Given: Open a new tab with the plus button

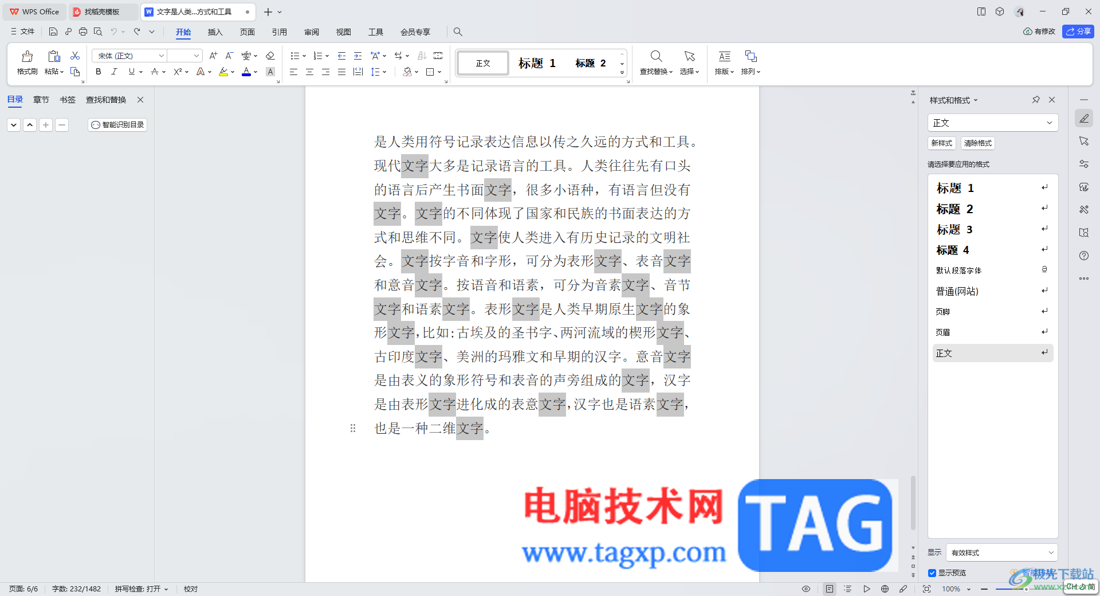Looking at the screenshot, I should [268, 11].
